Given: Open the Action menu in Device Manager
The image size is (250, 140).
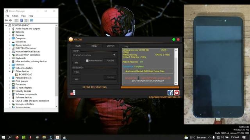Looking at the screenshot, I should 15,16.
